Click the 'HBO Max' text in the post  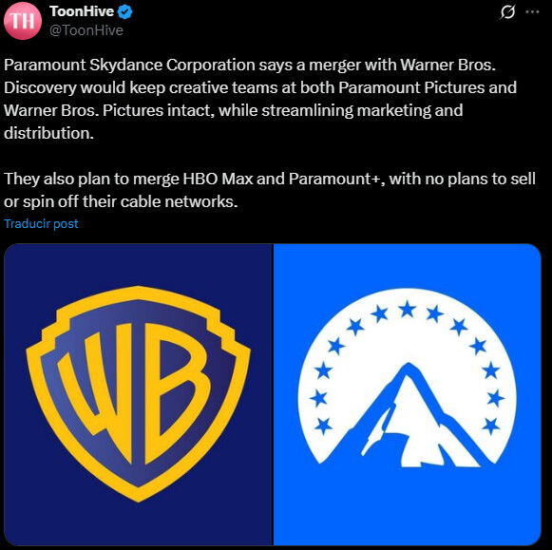pyautogui.click(x=218, y=179)
